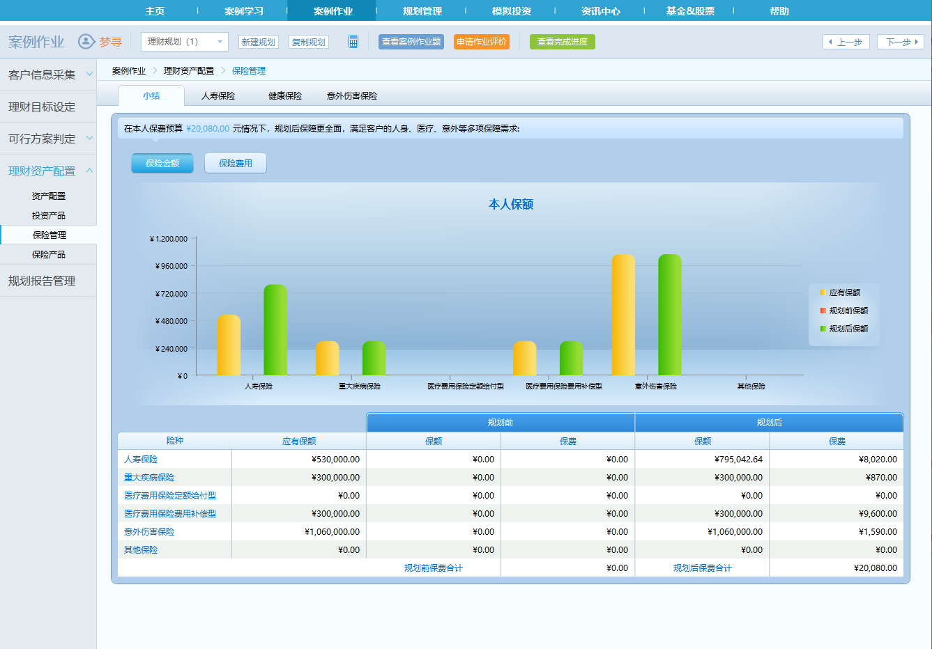Screen dimensions: 932x649
Task: Click the 新建规划 button
Action: coord(259,42)
